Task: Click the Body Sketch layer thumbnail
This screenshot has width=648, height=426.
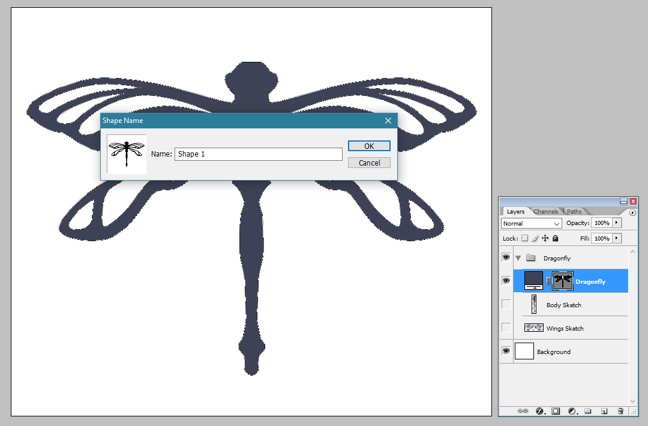Action: [534, 304]
